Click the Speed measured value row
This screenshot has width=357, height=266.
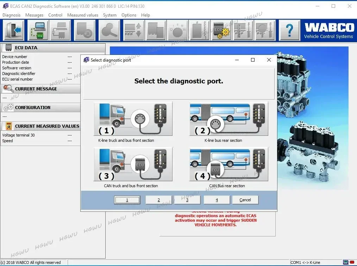pos(37,141)
